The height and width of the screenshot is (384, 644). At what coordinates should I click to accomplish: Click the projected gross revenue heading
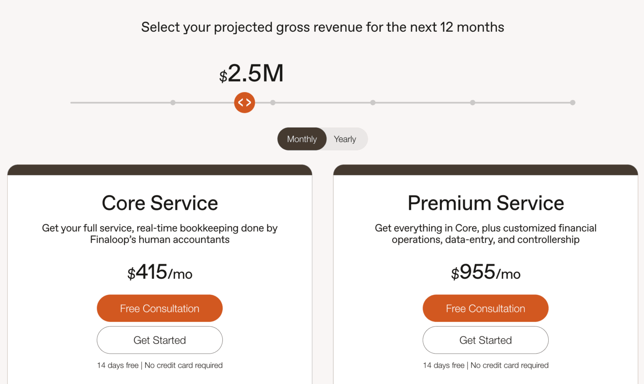tap(322, 27)
